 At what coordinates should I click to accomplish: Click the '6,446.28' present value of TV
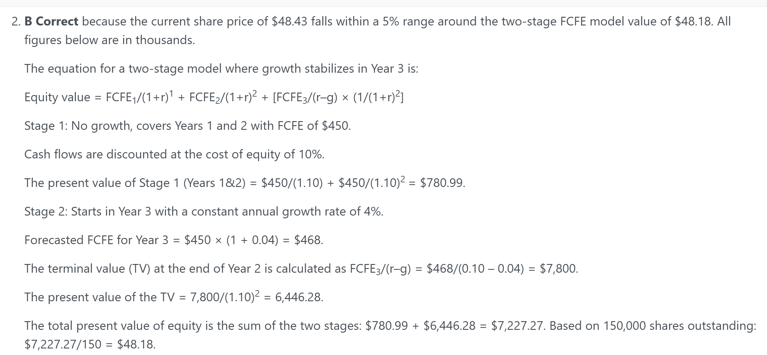point(299,297)
